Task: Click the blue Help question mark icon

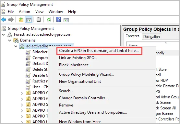Action: pos(59,19)
